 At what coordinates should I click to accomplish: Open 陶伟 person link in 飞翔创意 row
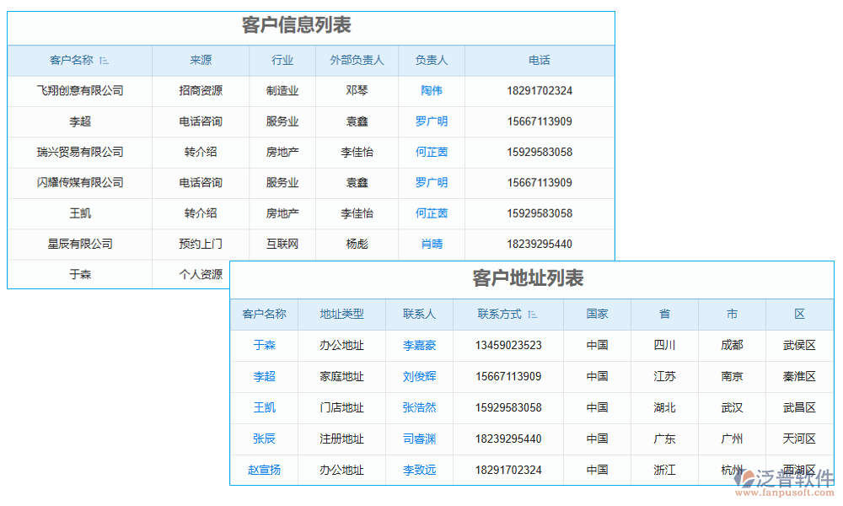click(x=432, y=91)
